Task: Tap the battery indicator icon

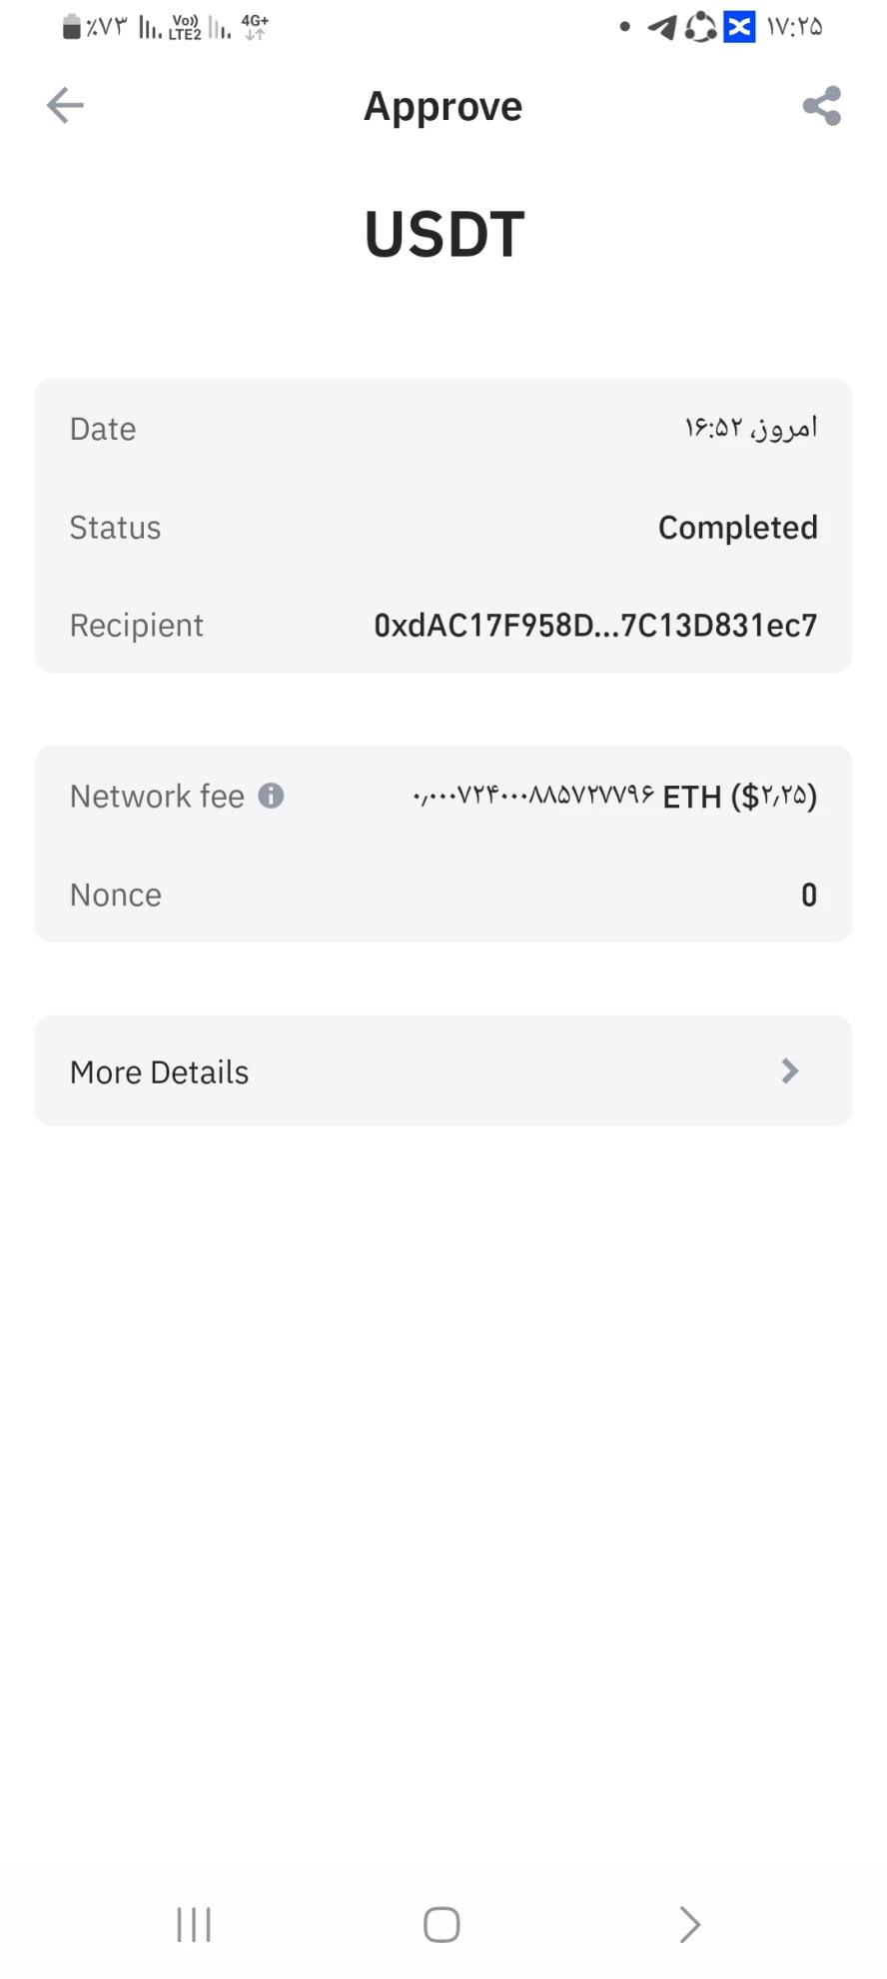Action: pos(71,26)
